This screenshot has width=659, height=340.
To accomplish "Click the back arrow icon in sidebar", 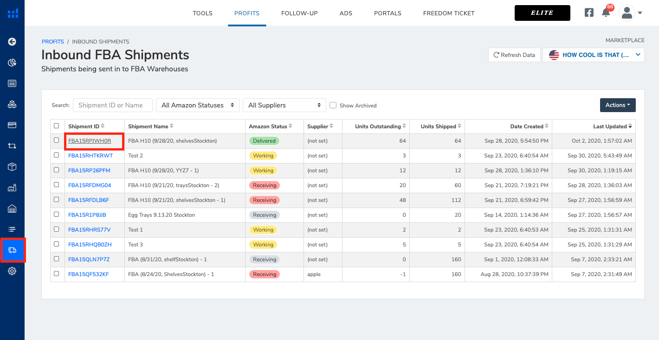I will click(12, 42).
